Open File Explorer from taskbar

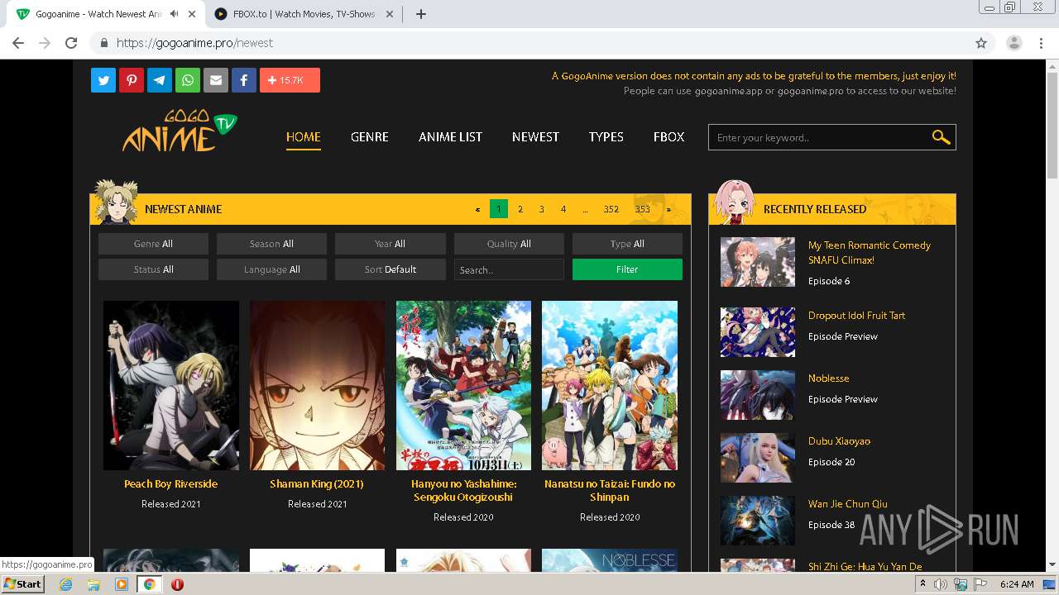click(93, 584)
